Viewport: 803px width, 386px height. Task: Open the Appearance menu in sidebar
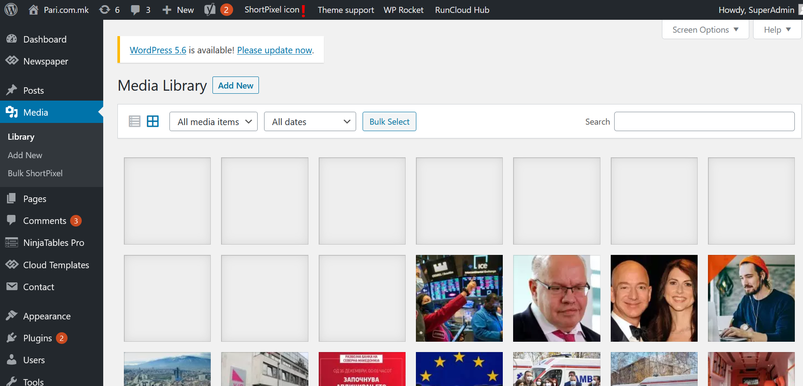(46, 316)
